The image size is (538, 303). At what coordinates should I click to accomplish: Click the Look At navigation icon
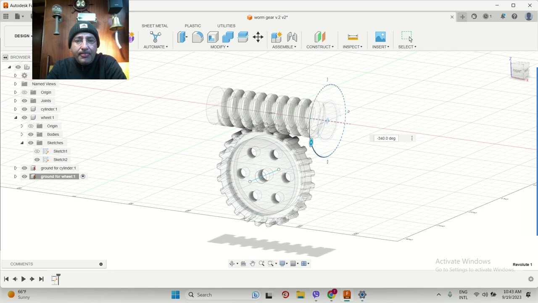243,263
